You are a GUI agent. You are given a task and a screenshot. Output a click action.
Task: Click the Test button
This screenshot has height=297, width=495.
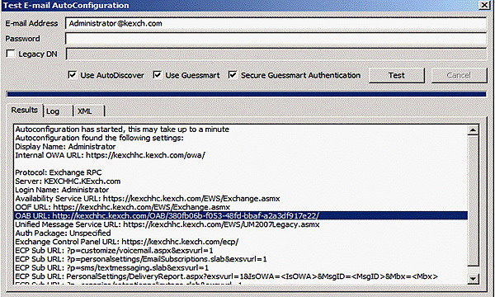(x=397, y=75)
